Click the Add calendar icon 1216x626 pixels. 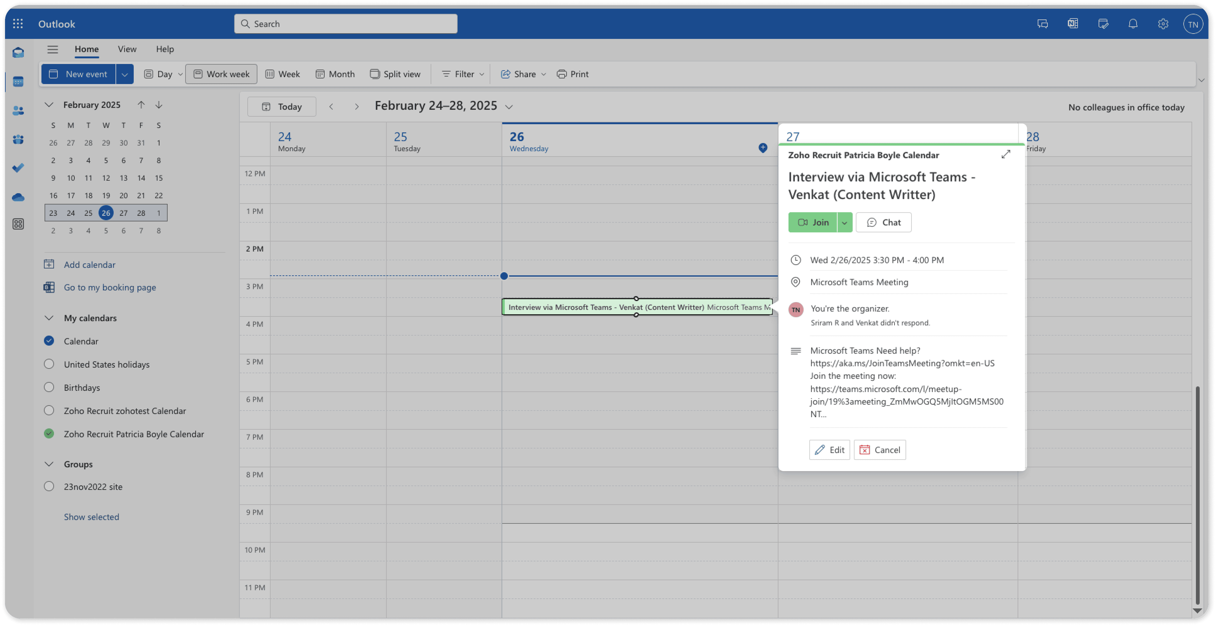click(49, 264)
